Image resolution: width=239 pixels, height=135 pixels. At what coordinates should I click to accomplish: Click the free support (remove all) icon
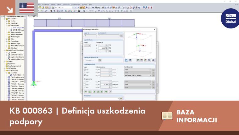[110, 91]
